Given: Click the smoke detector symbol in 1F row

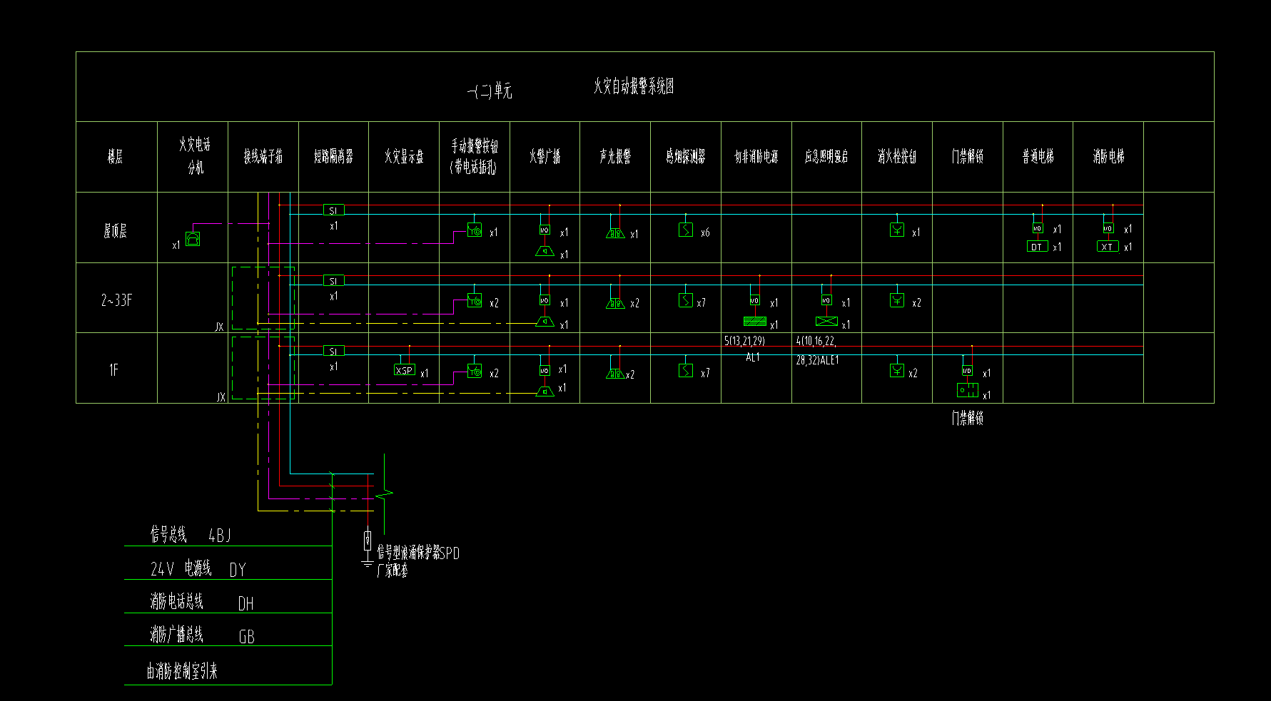Looking at the screenshot, I should coord(686,371).
